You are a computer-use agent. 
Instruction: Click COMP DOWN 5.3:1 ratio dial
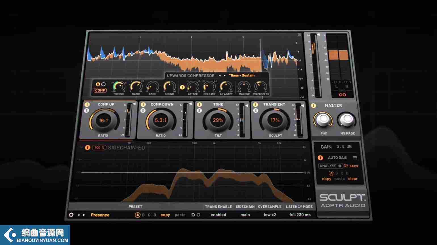coord(160,121)
